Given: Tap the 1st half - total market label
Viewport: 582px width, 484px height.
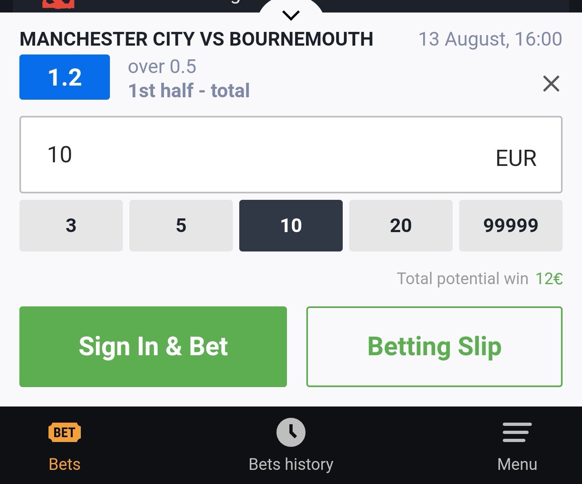Looking at the screenshot, I should (189, 90).
